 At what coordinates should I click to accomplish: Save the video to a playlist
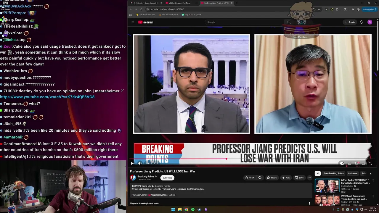299,178
